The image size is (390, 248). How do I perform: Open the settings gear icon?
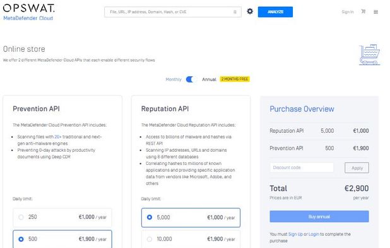point(250,11)
